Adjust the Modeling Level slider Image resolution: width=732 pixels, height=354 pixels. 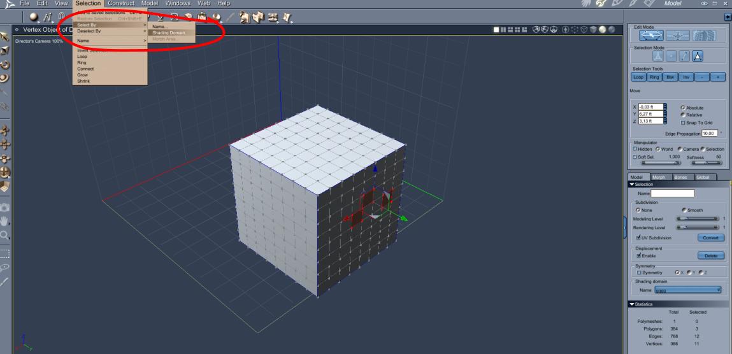point(698,219)
